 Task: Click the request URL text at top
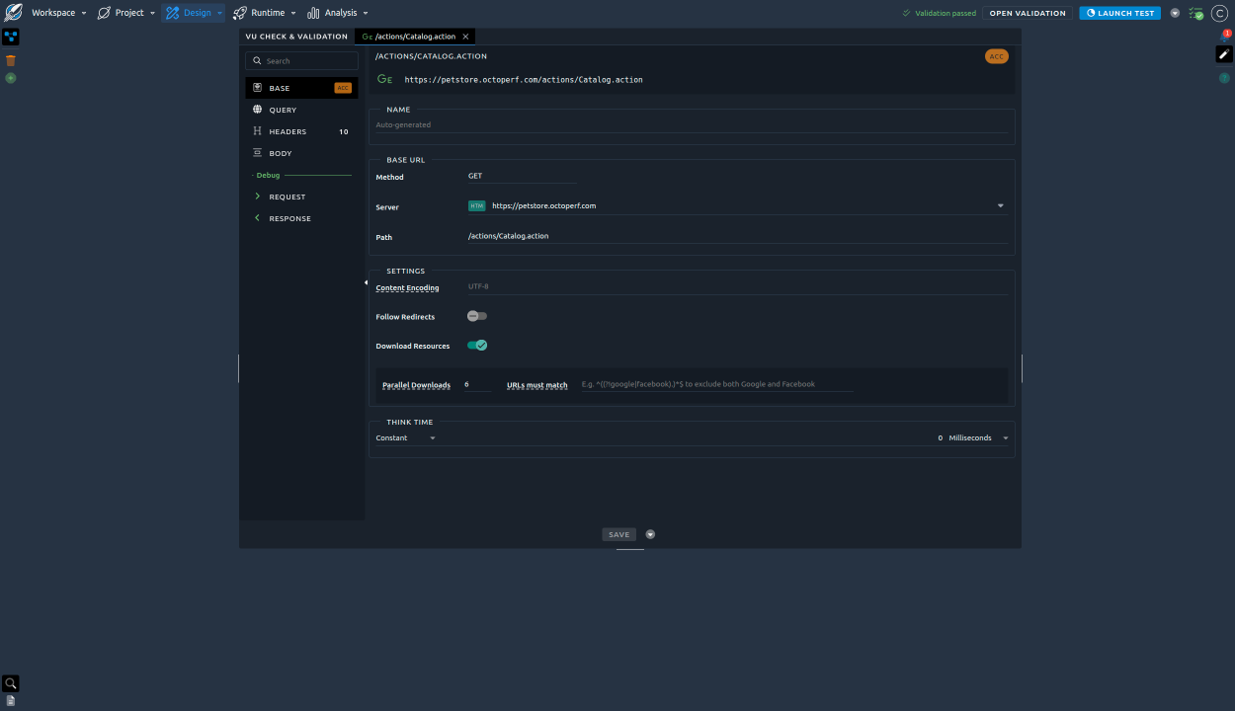click(524, 79)
